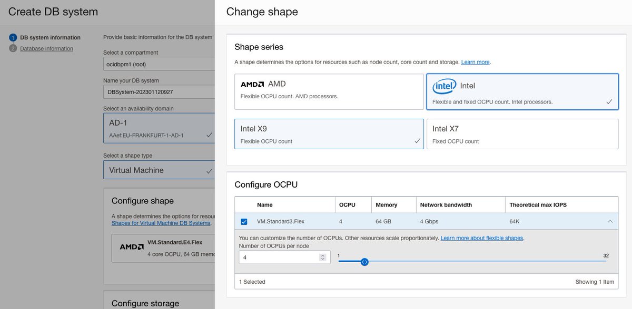Open Learn more about flexible shapes link
632x309 pixels.
482,238
